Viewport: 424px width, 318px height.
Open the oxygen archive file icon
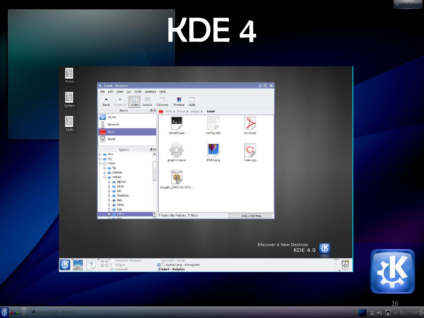(177, 177)
